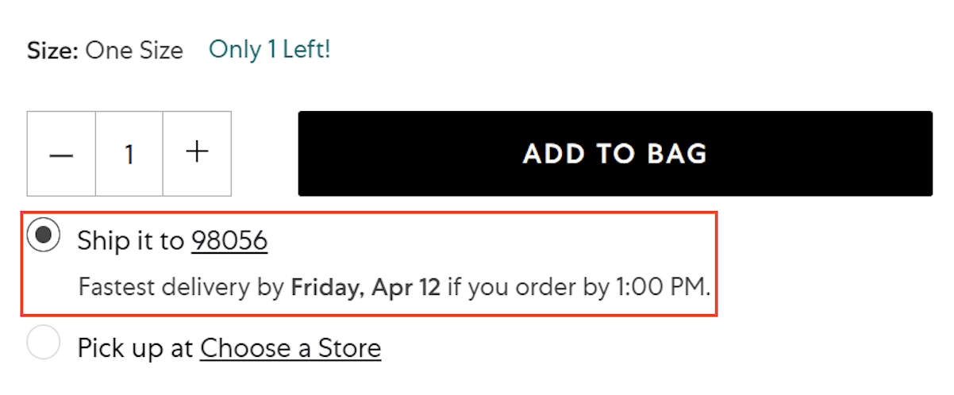Open the Choose a Store link

pyautogui.click(x=290, y=348)
